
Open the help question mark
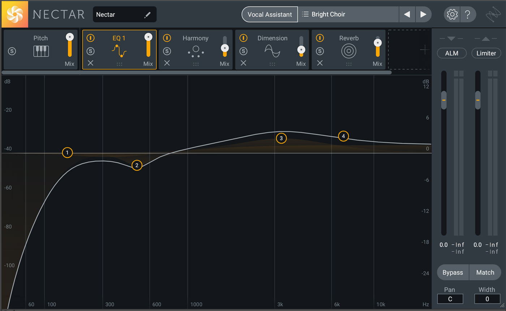(468, 14)
